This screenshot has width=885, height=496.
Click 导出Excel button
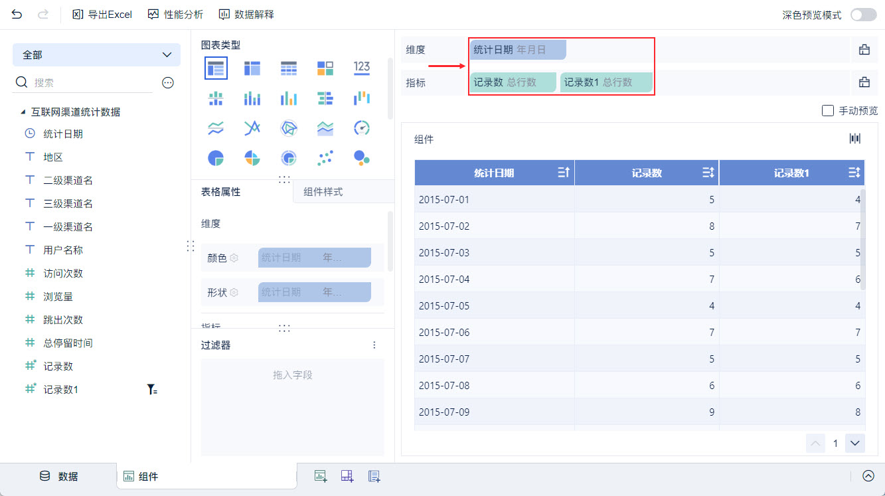(102, 14)
